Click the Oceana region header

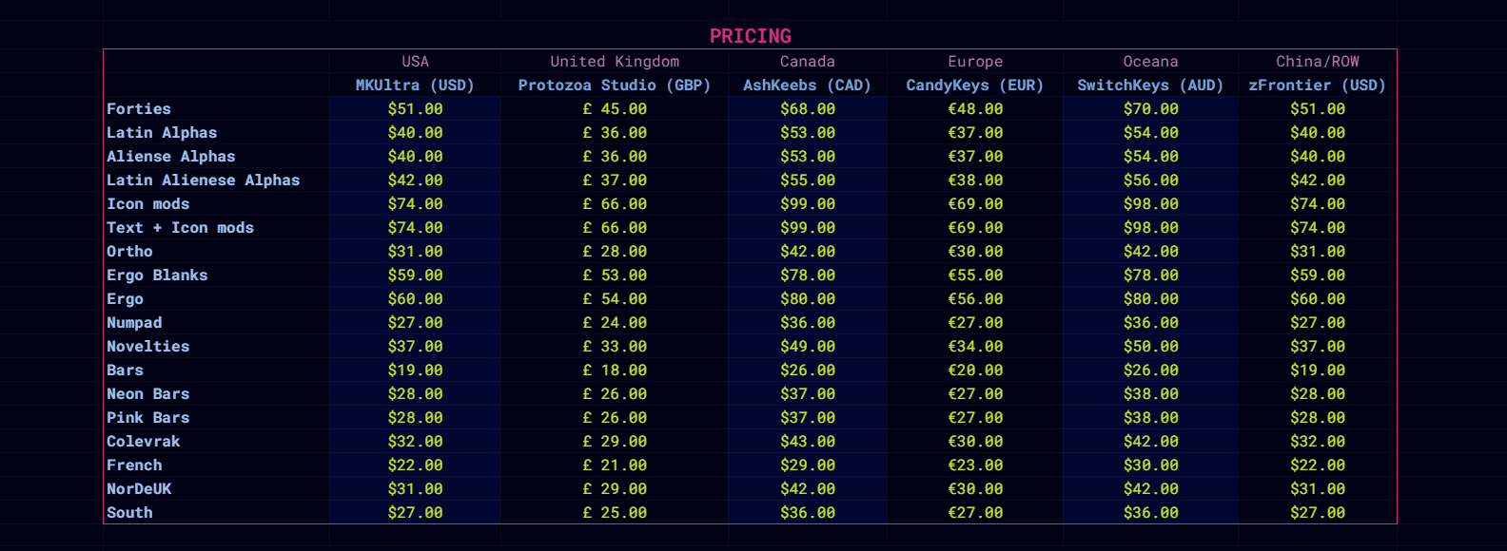[x=1150, y=62]
